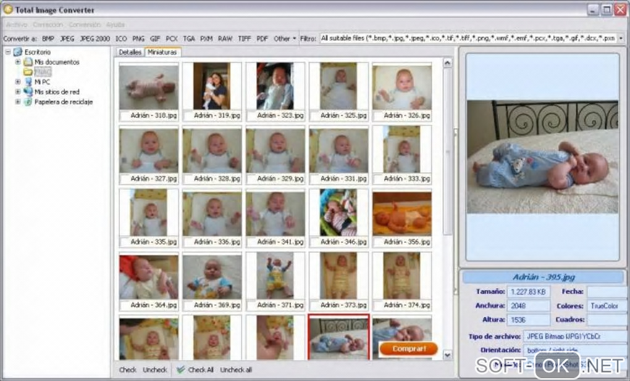Click thumbnail list scroll up arrow
This screenshot has height=381, width=630.
click(x=448, y=63)
